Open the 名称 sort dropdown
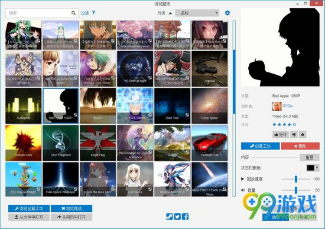The height and width of the screenshot is (229, 325). click(197, 13)
